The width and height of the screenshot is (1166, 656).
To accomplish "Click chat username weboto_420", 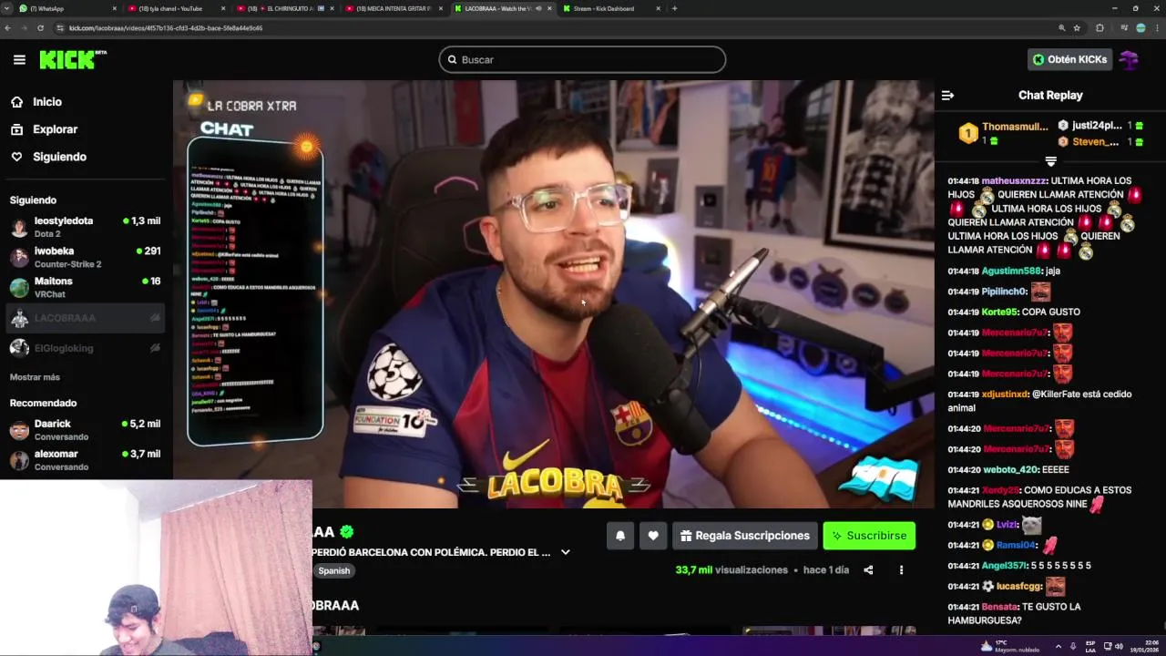I will pos(1010,470).
